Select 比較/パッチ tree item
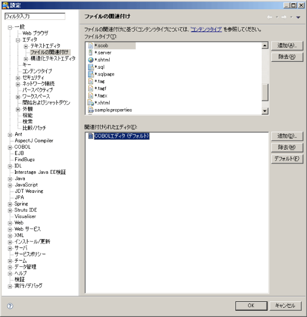The width and height of the screenshot is (307, 317). click(34, 128)
